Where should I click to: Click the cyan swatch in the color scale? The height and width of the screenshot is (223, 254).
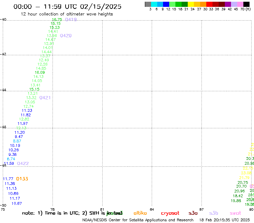point(154,4)
